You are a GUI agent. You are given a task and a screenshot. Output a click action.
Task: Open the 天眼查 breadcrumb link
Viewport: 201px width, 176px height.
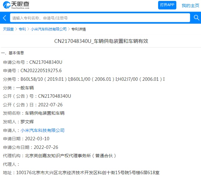click(8, 29)
